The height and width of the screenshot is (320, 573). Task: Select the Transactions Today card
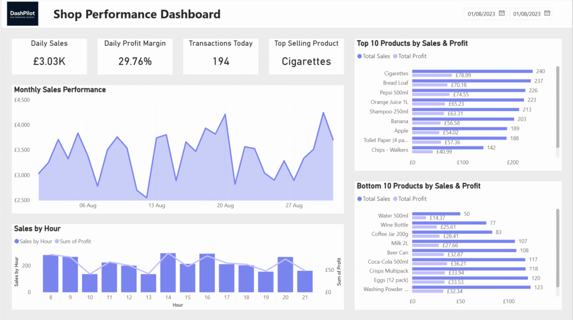220,56
